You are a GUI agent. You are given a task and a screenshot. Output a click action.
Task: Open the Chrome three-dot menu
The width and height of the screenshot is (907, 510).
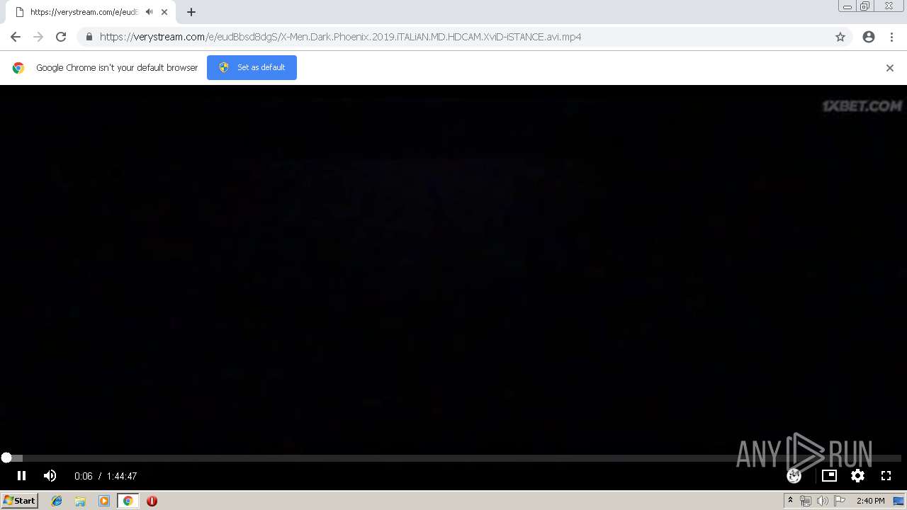(x=891, y=37)
